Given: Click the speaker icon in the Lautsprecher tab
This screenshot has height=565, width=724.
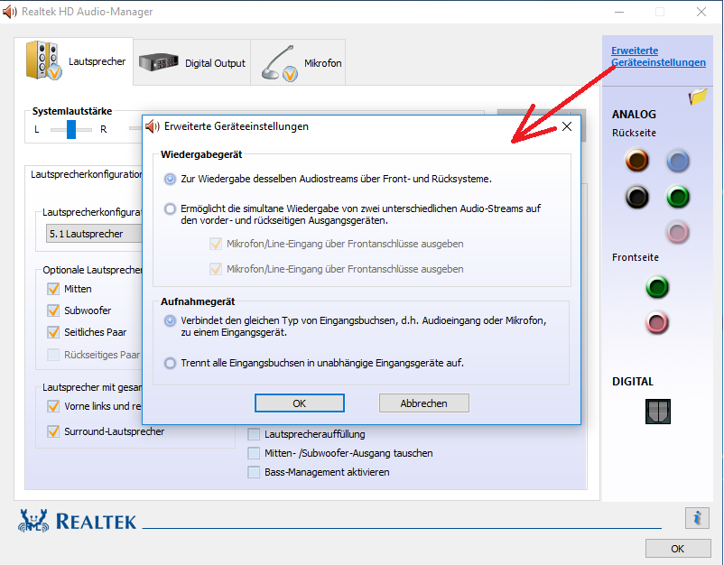Looking at the screenshot, I should [43, 60].
